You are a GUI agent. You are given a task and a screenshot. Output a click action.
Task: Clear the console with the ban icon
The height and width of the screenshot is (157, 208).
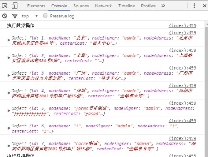point(5,16)
